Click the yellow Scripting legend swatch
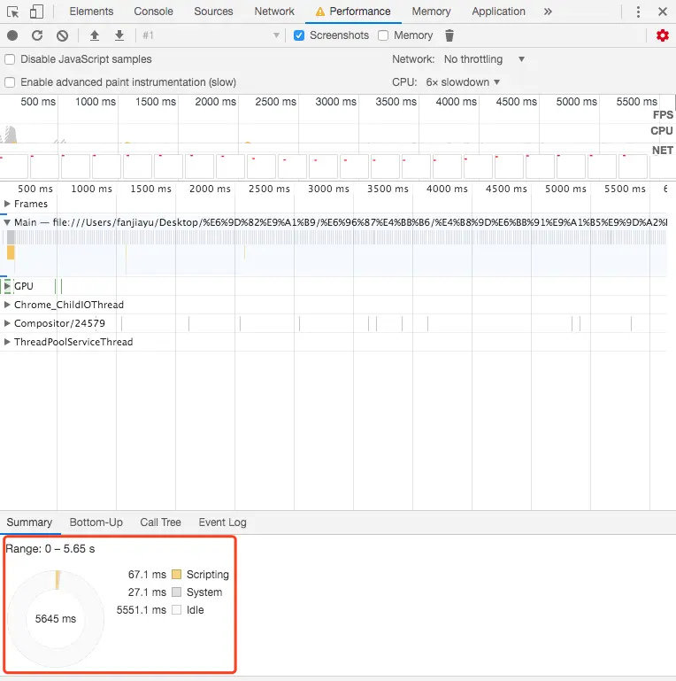676x681 pixels. [177, 575]
